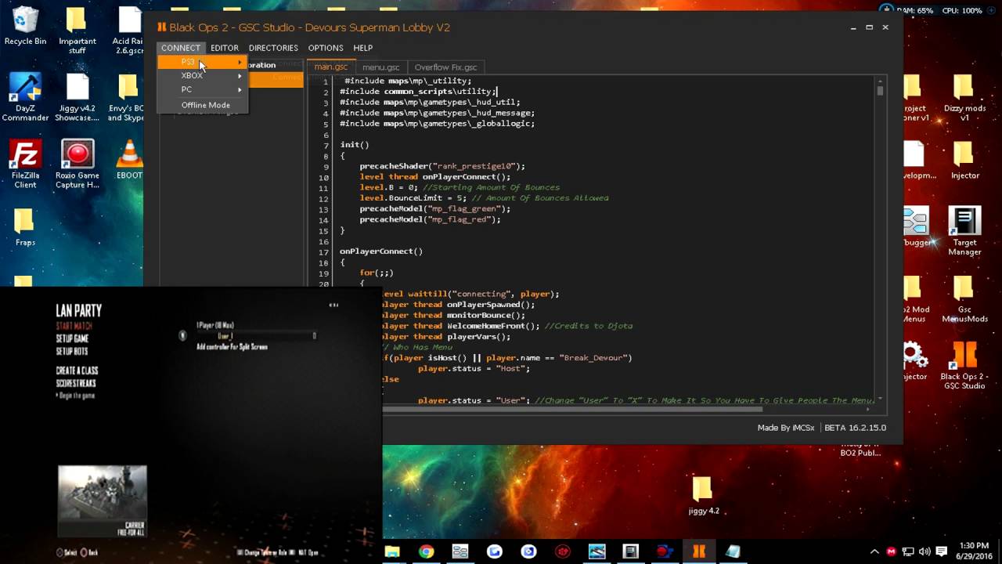Open the Fraps folder icon

25,227
